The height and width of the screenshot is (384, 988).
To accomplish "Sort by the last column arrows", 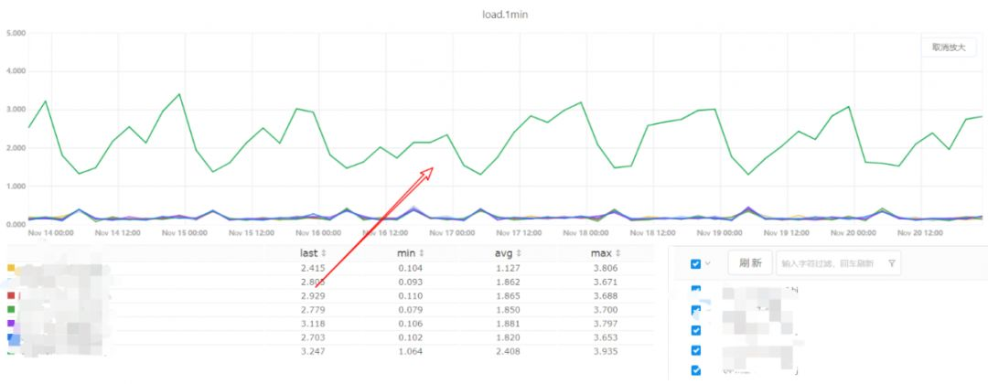I will tap(324, 253).
